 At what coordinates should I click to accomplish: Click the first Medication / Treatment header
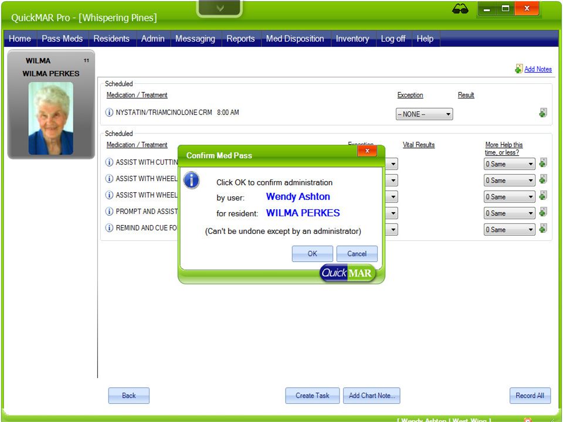tap(137, 95)
